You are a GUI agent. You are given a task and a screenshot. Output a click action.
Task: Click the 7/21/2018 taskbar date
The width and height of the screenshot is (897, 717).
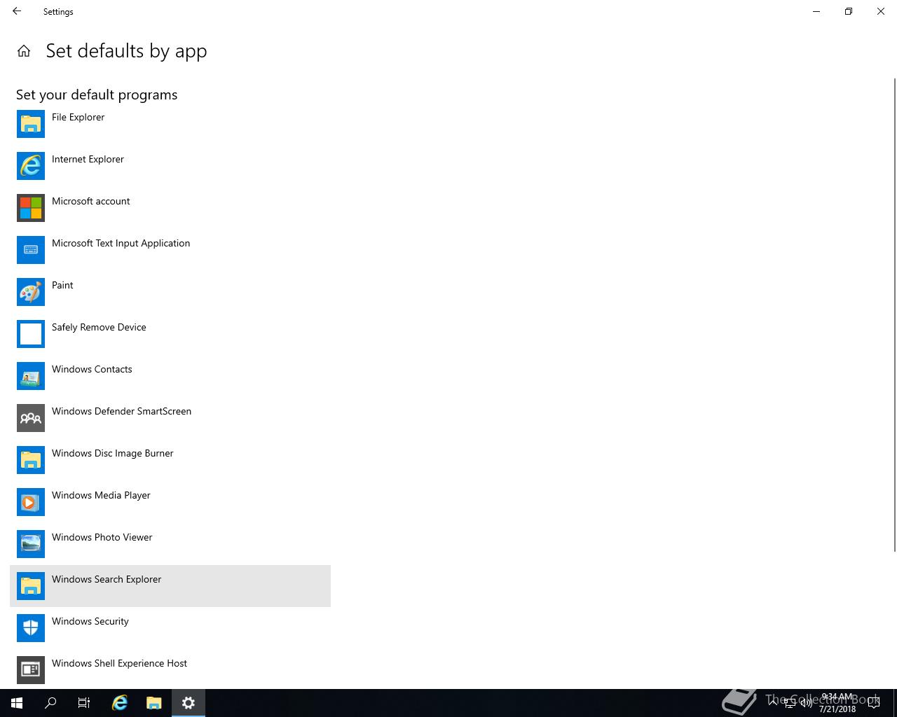pos(837,709)
